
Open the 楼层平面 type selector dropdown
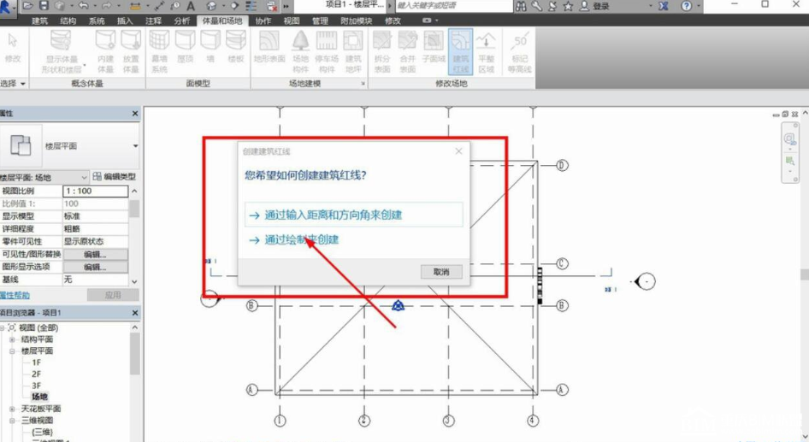click(x=135, y=146)
